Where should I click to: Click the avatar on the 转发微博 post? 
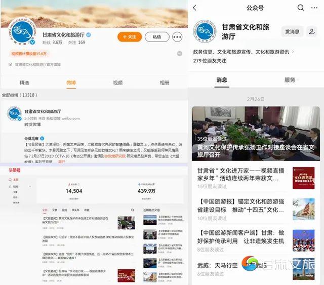[14, 114]
